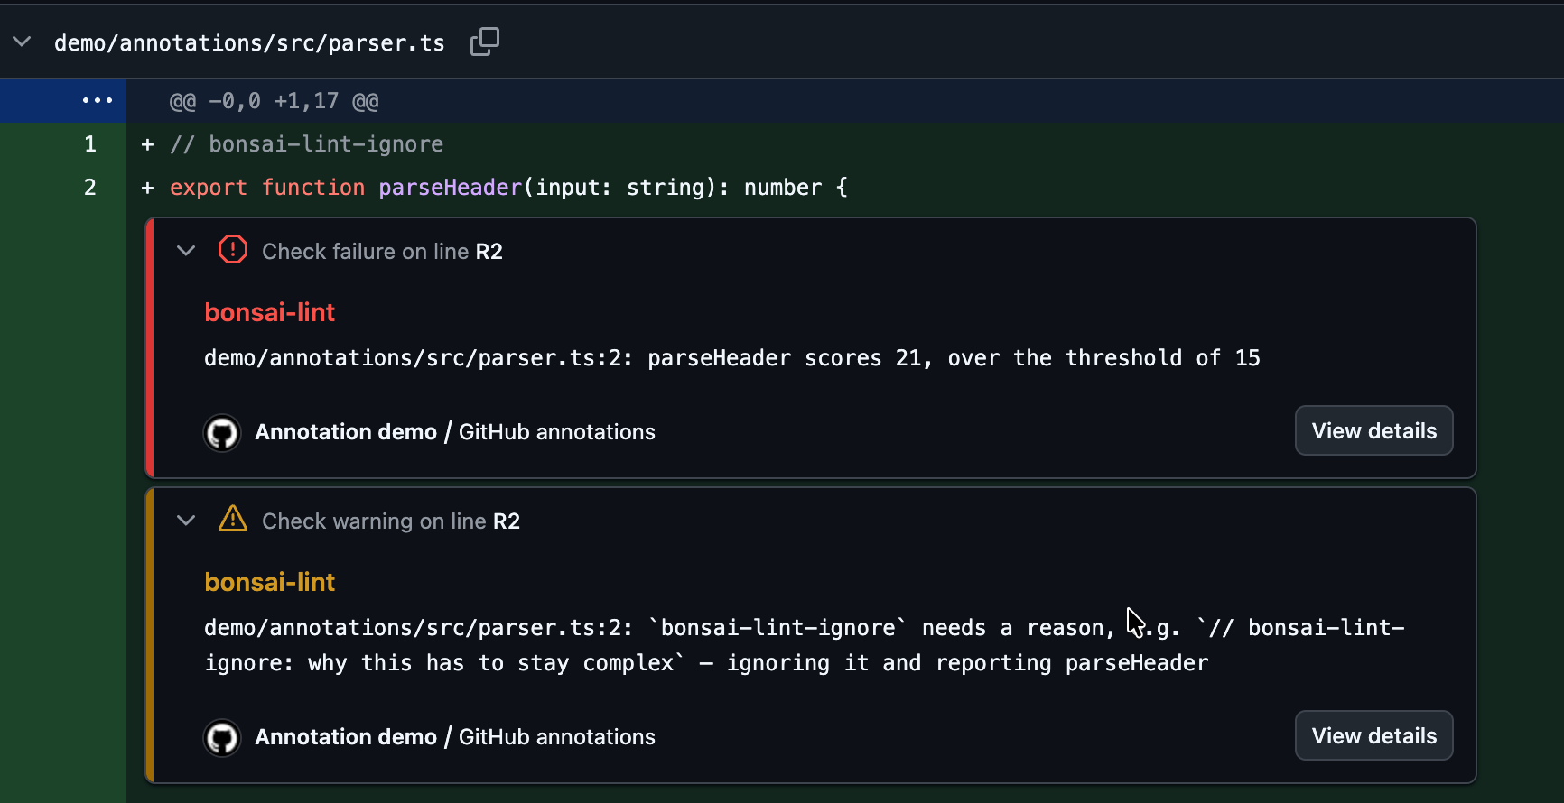Click the 'Check failure on line R2' text

point(382,251)
